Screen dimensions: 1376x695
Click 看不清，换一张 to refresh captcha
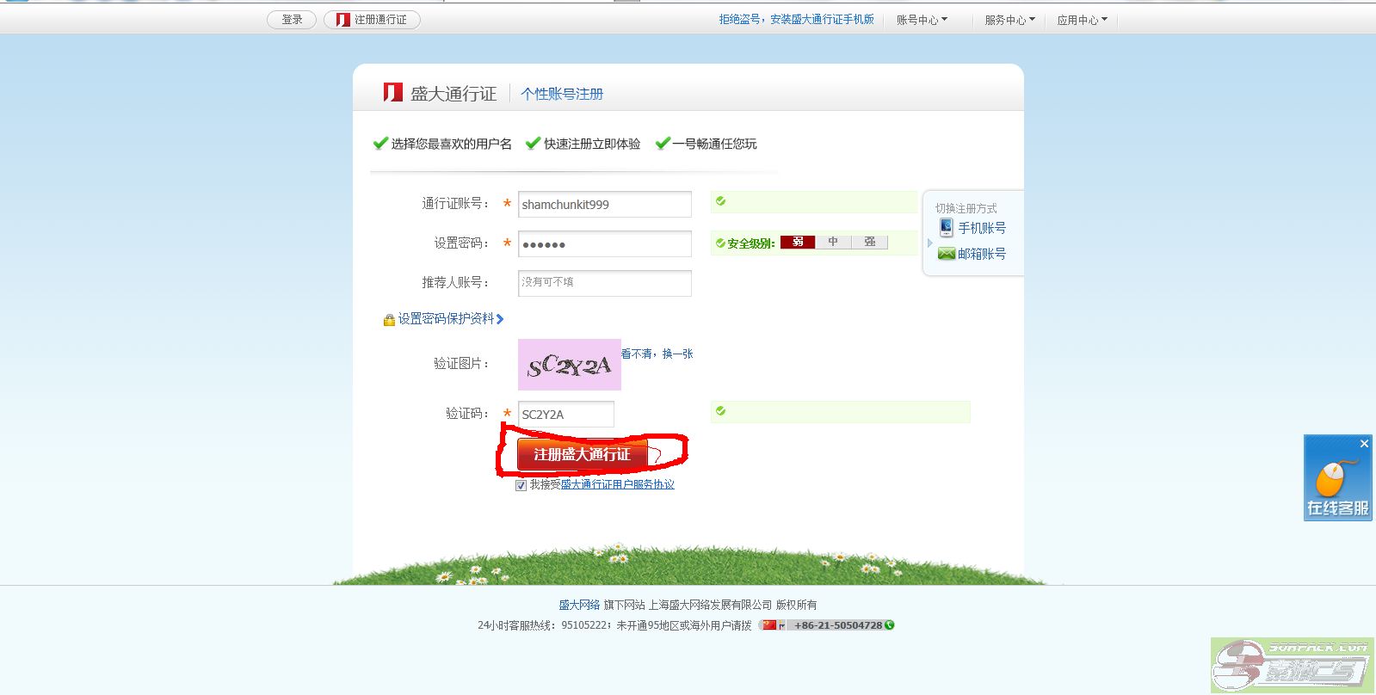(x=657, y=354)
